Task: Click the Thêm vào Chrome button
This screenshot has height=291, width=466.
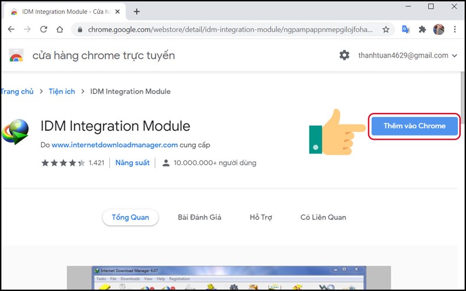Action: pos(414,126)
